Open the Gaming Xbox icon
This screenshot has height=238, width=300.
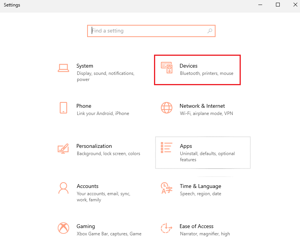(63, 228)
